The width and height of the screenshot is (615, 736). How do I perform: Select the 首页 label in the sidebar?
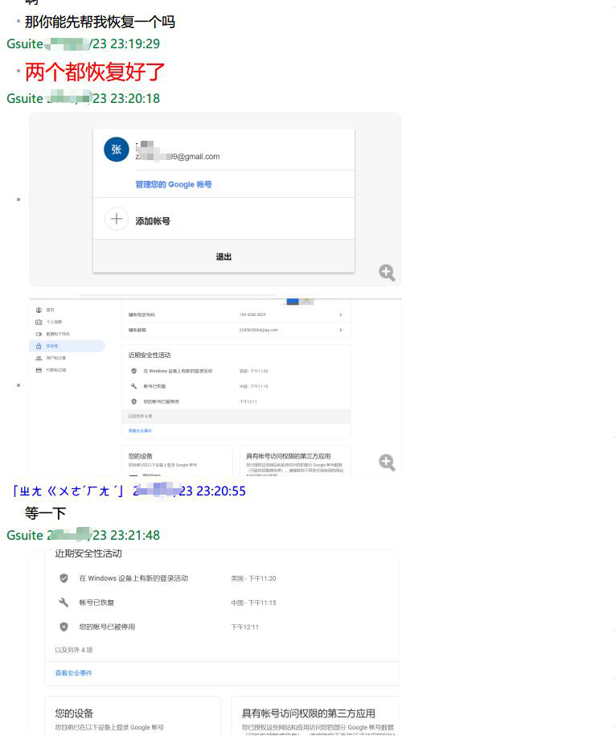point(50,310)
